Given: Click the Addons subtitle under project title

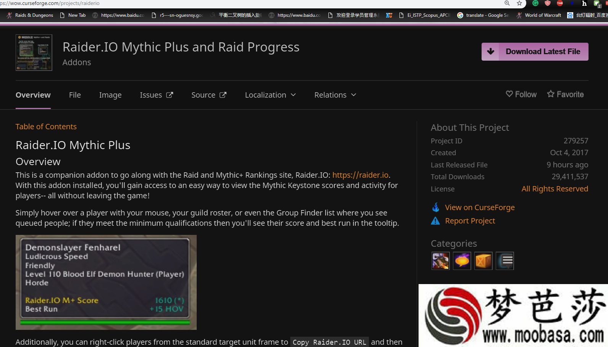Looking at the screenshot, I should [x=77, y=63].
